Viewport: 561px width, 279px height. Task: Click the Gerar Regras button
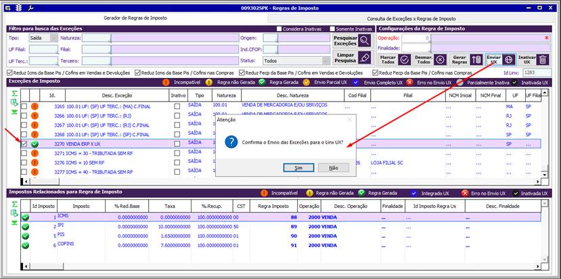(x=466, y=60)
